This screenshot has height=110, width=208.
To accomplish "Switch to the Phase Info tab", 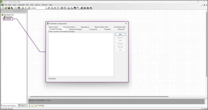I will coord(121,29).
